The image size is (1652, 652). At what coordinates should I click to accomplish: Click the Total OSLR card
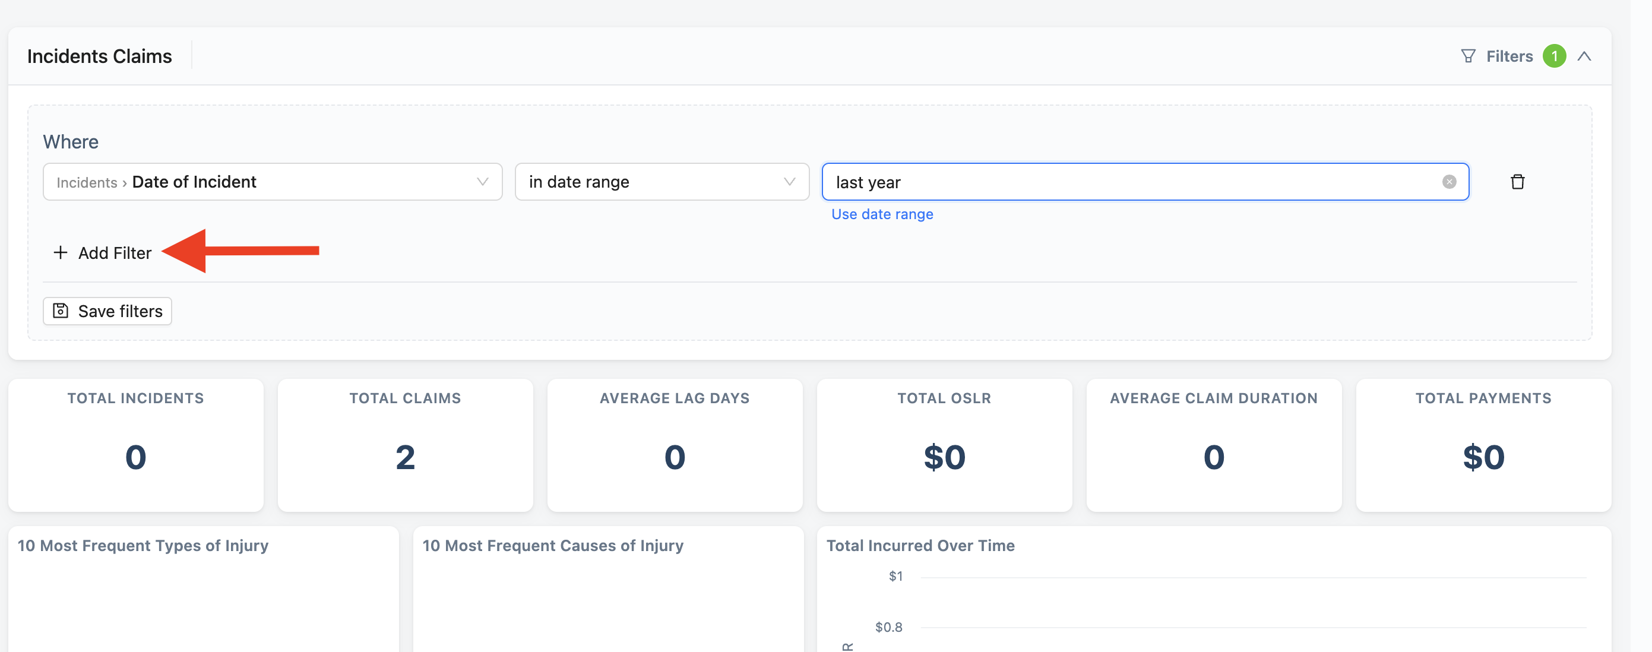pos(944,445)
